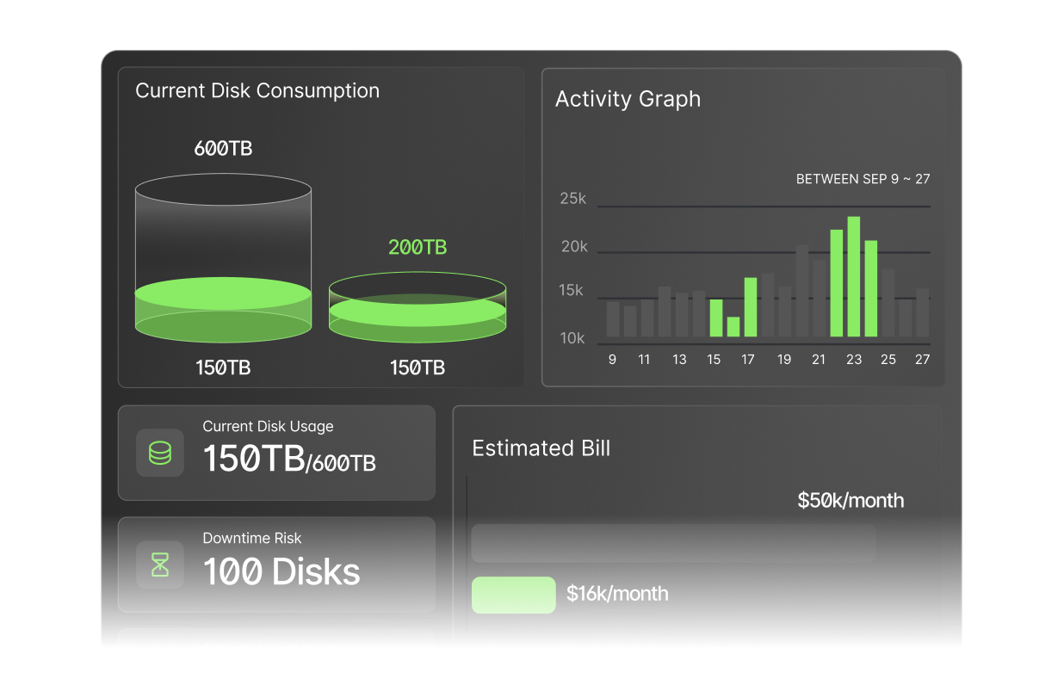Select the gray $50k/month progress bar
This screenshot has height=685, width=1064.
coord(674,543)
